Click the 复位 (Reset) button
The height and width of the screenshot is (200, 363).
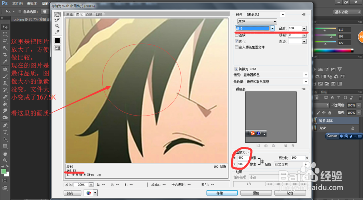(256, 193)
